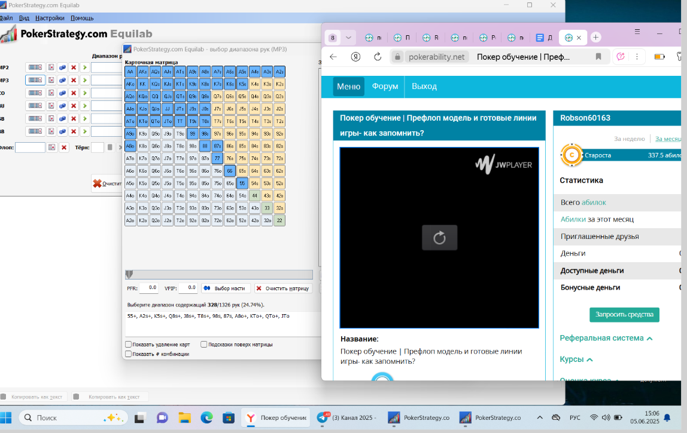The image size is (687, 433).
Task: Bookmark the current browser page
Action: pyautogui.click(x=598, y=57)
